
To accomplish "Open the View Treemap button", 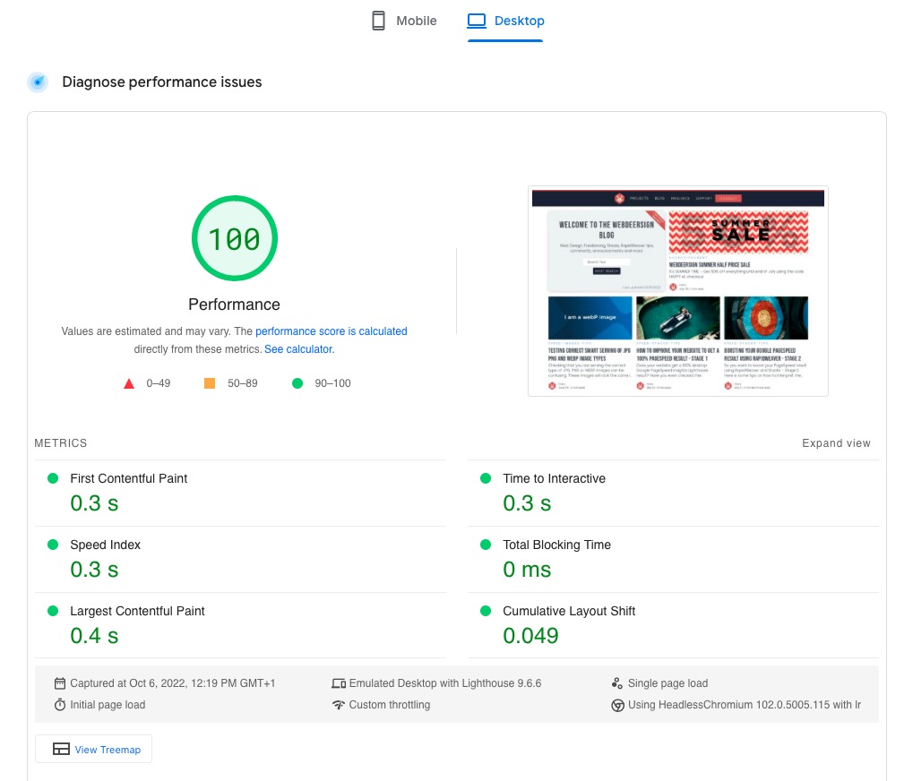I will click(x=94, y=749).
